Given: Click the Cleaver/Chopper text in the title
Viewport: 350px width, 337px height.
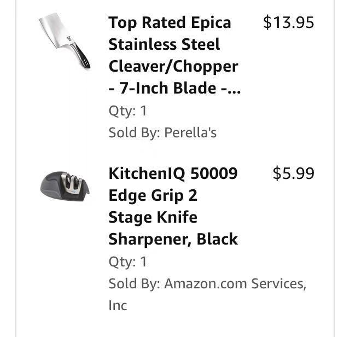Looking at the screenshot, I should point(173,66).
